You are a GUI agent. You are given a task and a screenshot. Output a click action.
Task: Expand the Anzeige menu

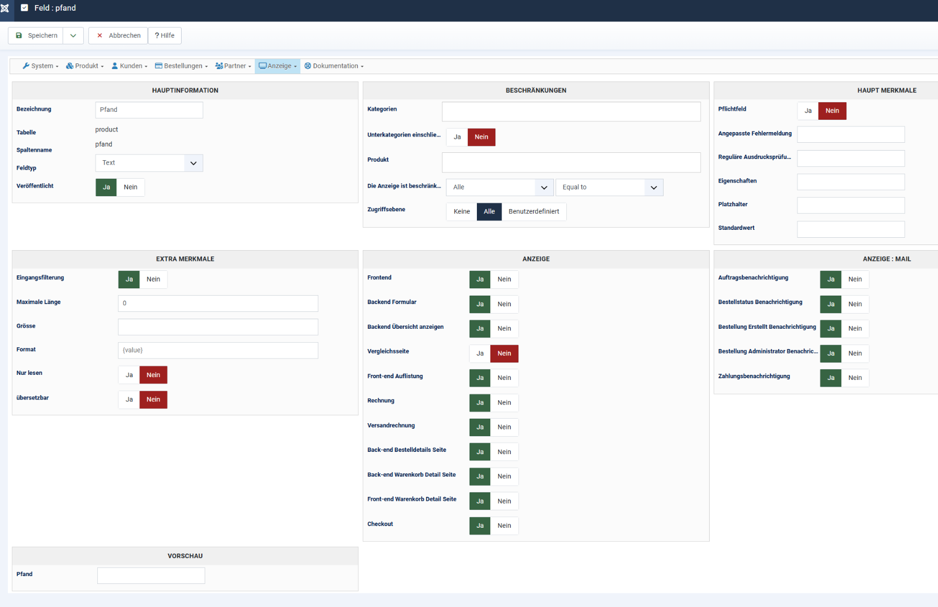tap(278, 66)
